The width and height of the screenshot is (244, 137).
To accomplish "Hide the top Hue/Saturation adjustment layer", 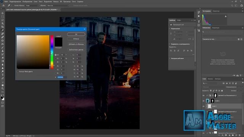I will pos(203,96).
